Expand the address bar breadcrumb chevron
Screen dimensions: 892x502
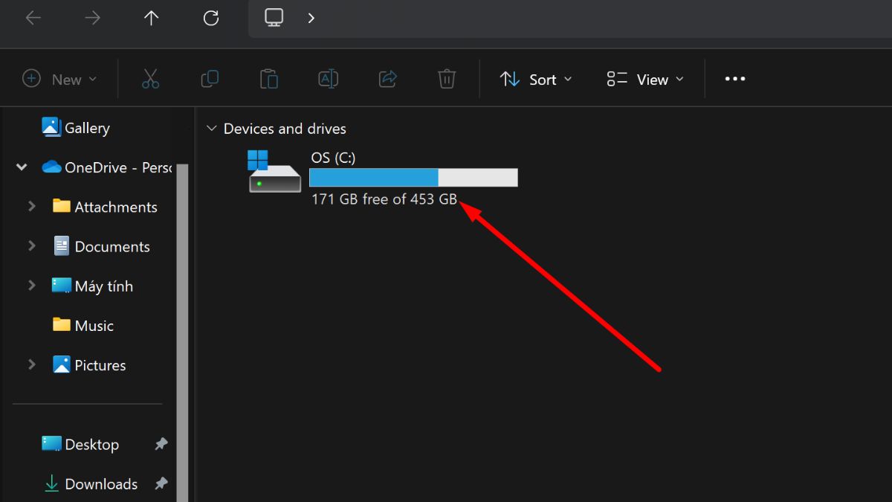pos(311,18)
